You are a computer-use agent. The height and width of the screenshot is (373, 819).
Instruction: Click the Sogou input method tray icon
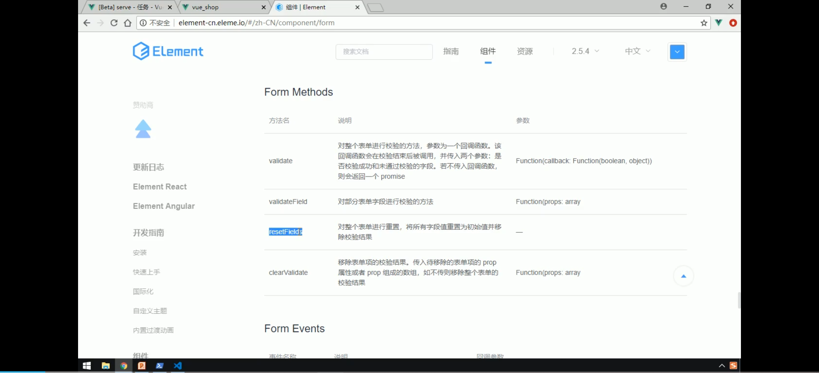click(x=733, y=366)
